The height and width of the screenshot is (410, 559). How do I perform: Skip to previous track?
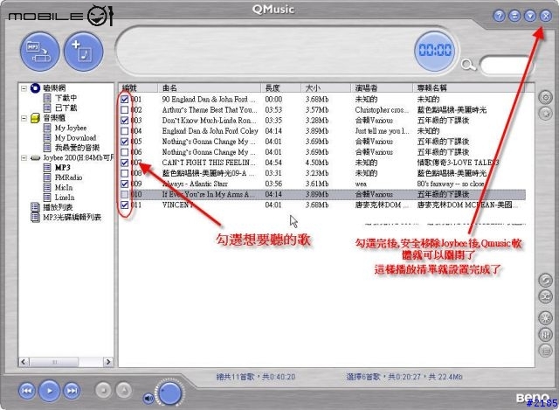27,391
